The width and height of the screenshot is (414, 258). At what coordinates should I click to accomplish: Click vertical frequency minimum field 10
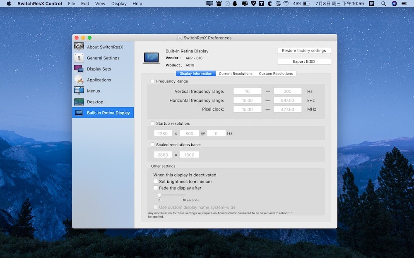(x=248, y=91)
